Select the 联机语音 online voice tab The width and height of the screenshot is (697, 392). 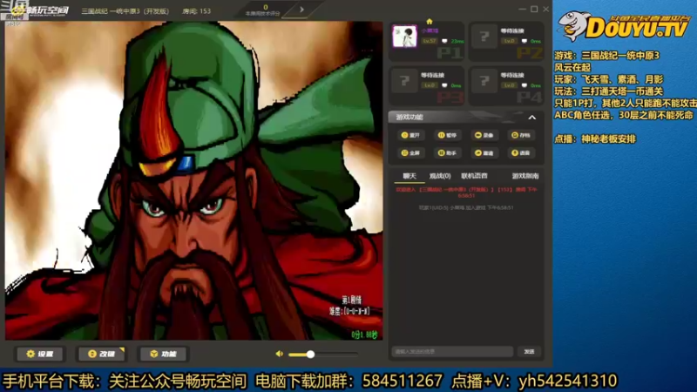click(x=474, y=176)
